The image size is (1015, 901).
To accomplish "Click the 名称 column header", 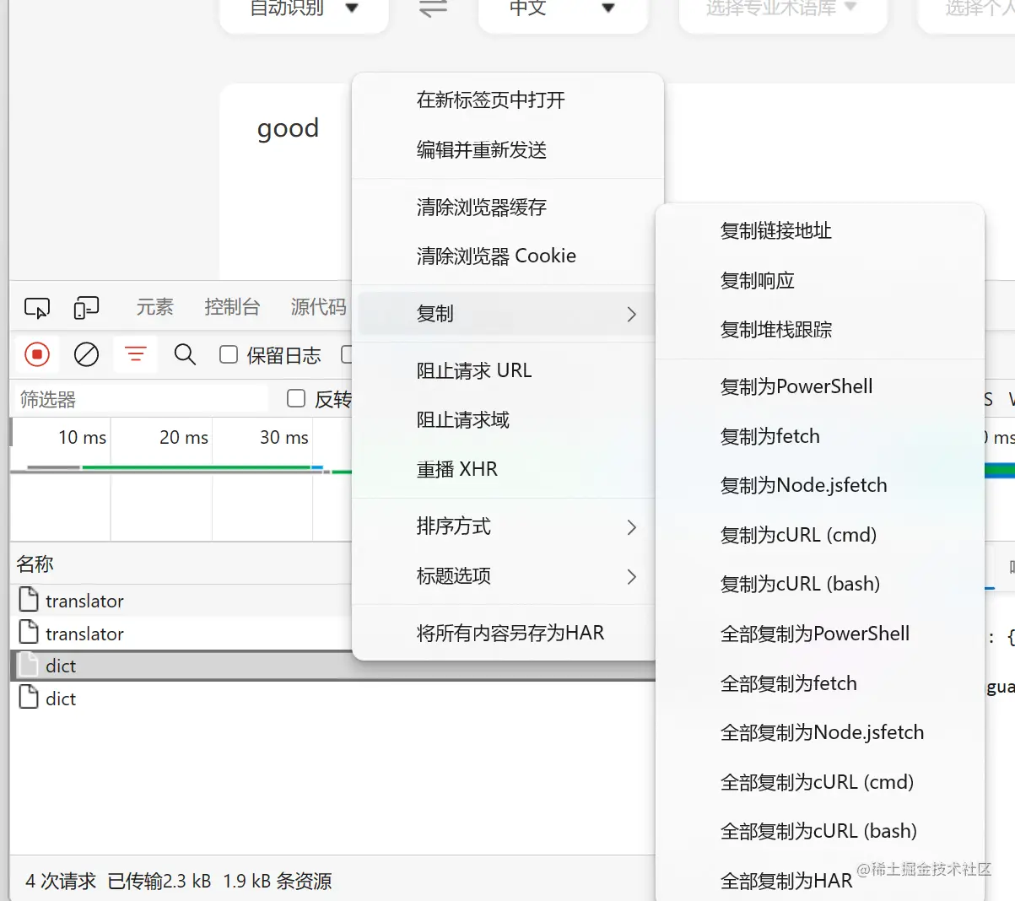I will pos(35,564).
